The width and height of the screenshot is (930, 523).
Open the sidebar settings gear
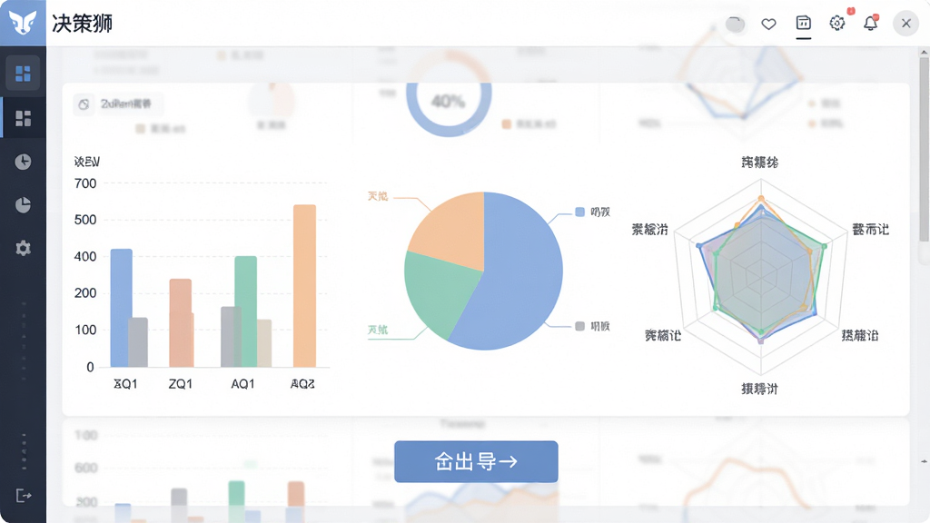[23, 248]
